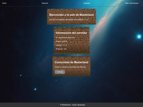
Task: Select the IP: masterland.ddns.net text
Action: click(65, 38)
